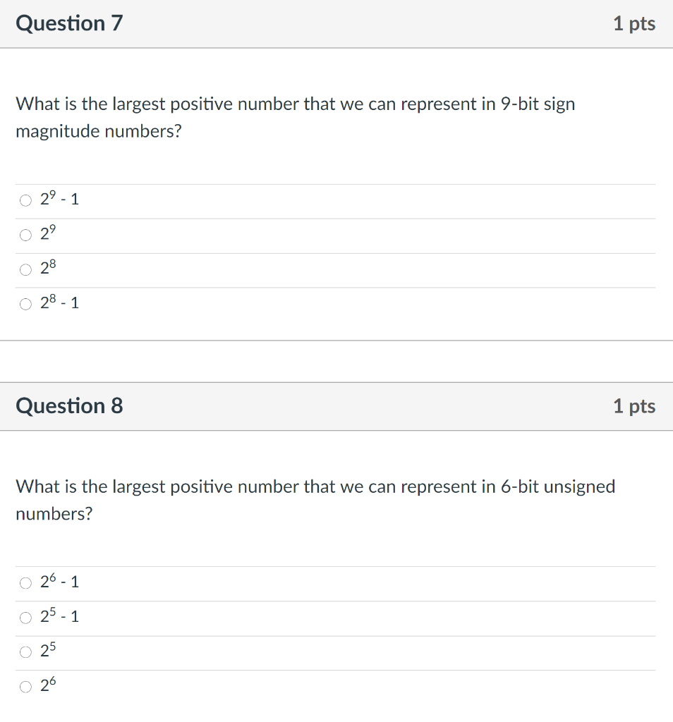Click the 2⁸ answer row text
The height and width of the screenshot is (722, 673).
[48, 268]
